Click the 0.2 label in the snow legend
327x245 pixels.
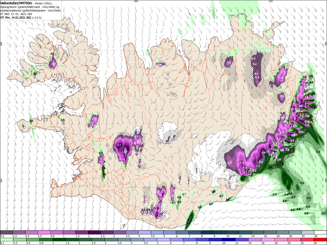(x=2, y=236)
